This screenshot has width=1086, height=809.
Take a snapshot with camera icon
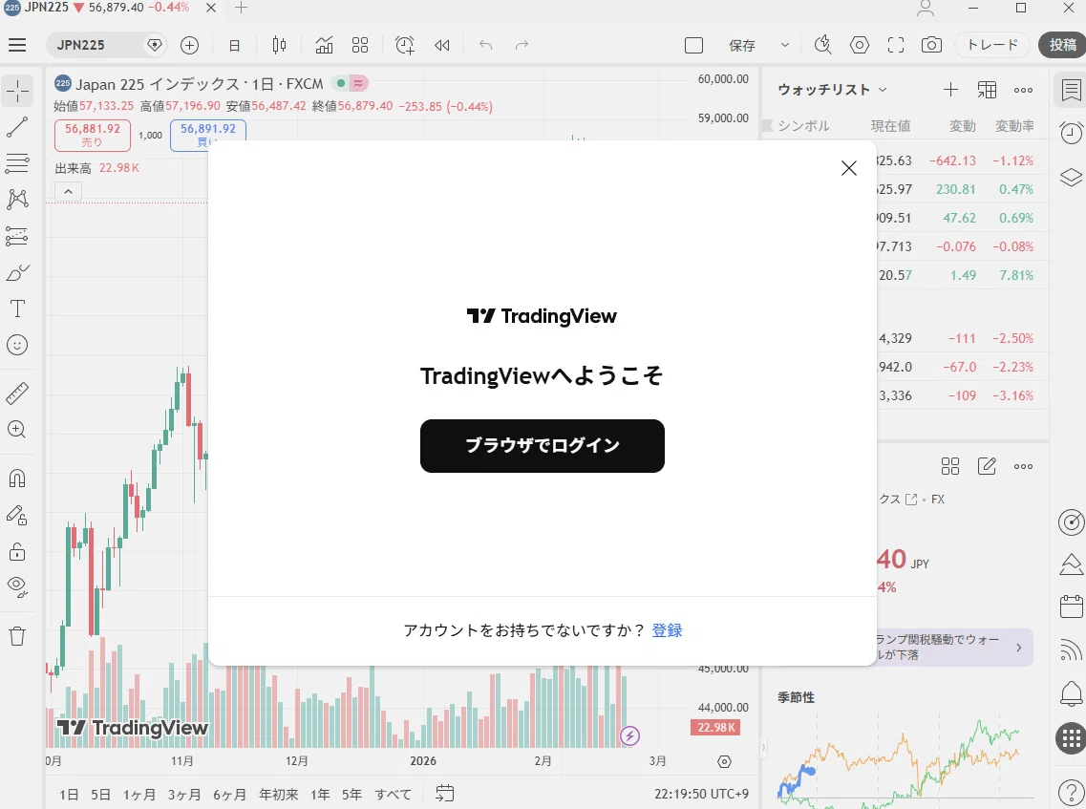[931, 45]
